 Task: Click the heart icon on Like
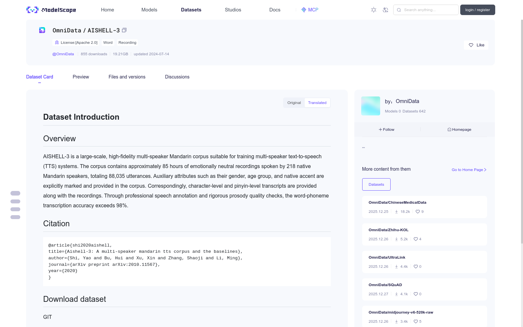(x=471, y=45)
